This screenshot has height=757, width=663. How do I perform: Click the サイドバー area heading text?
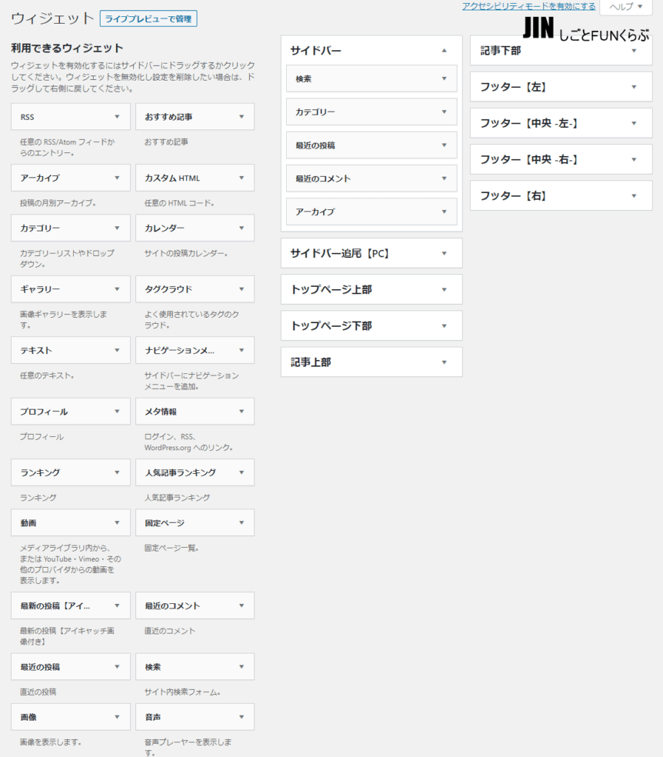tap(316, 51)
